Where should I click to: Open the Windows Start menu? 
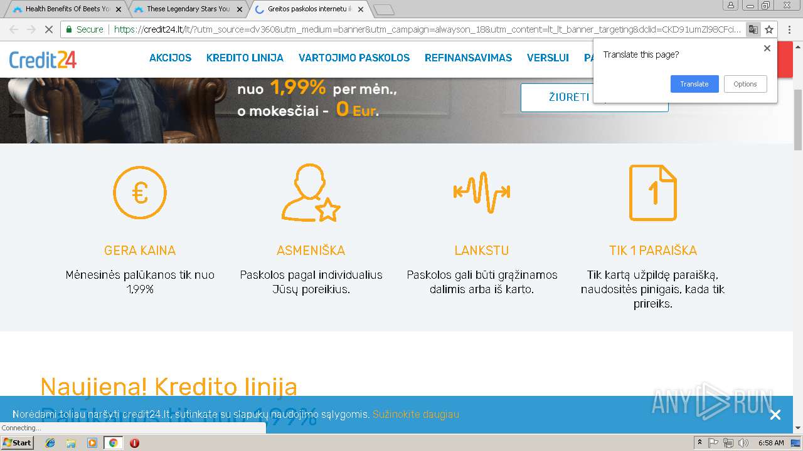[18, 443]
